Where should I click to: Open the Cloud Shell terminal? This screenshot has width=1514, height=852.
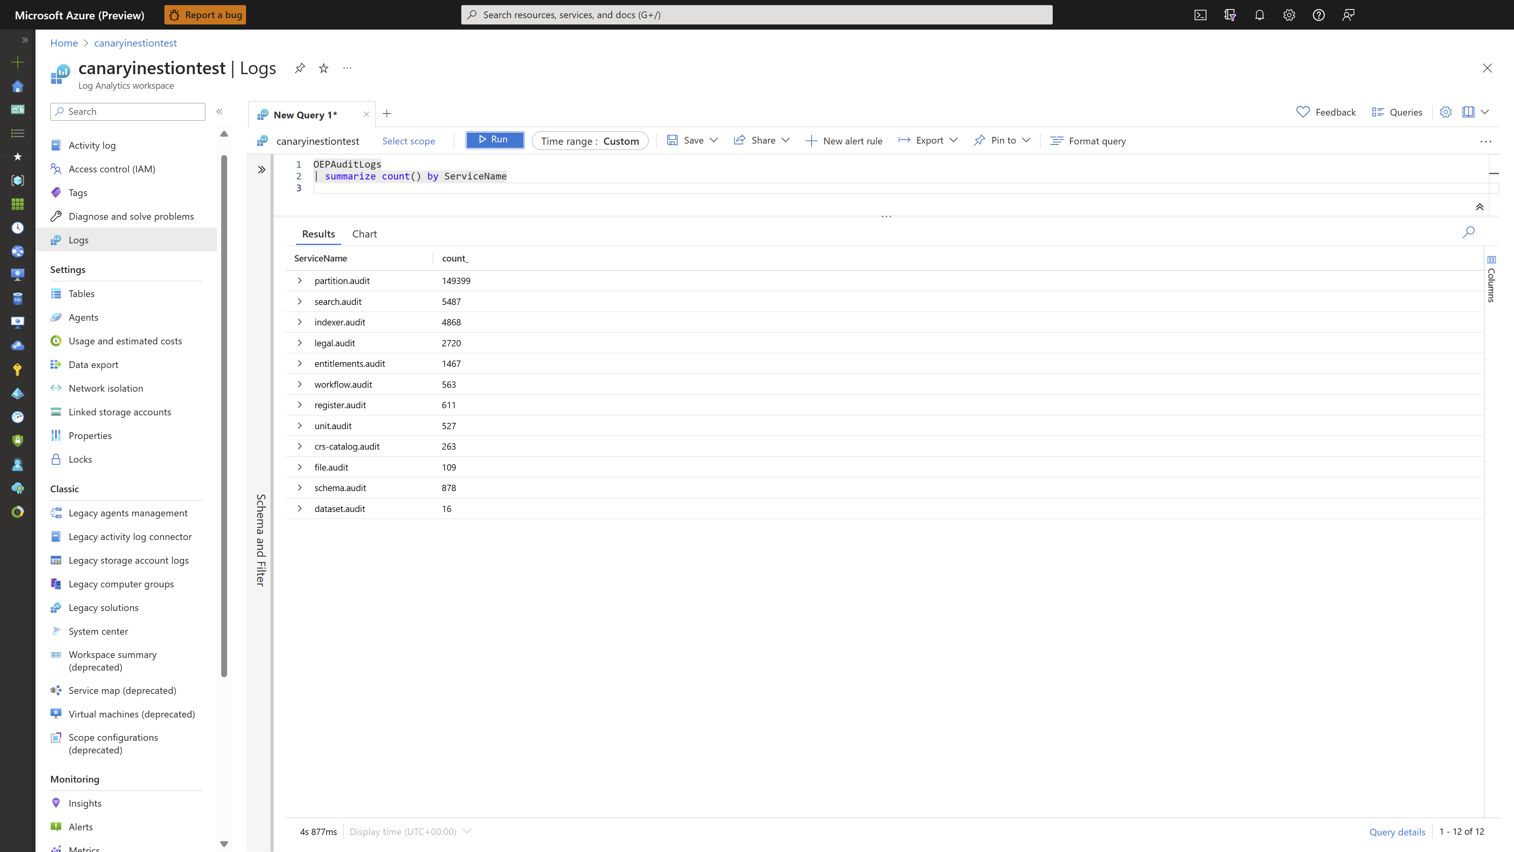(1201, 15)
